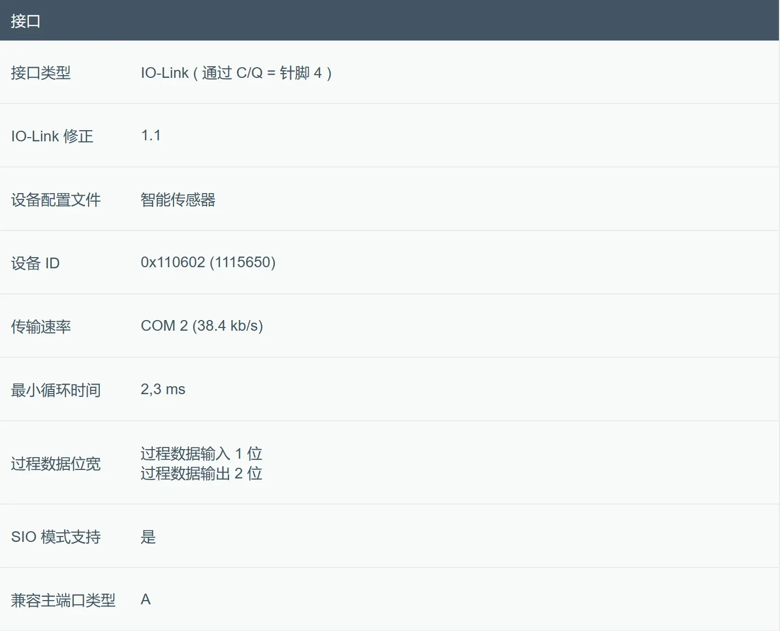The width and height of the screenshot is (780, 631).
Task: Click the 设备配置文件 label
Action: pos(56,199)
